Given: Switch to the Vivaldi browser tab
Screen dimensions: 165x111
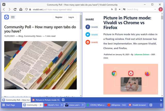Looking at the screenshot, I should coord(138,105).
